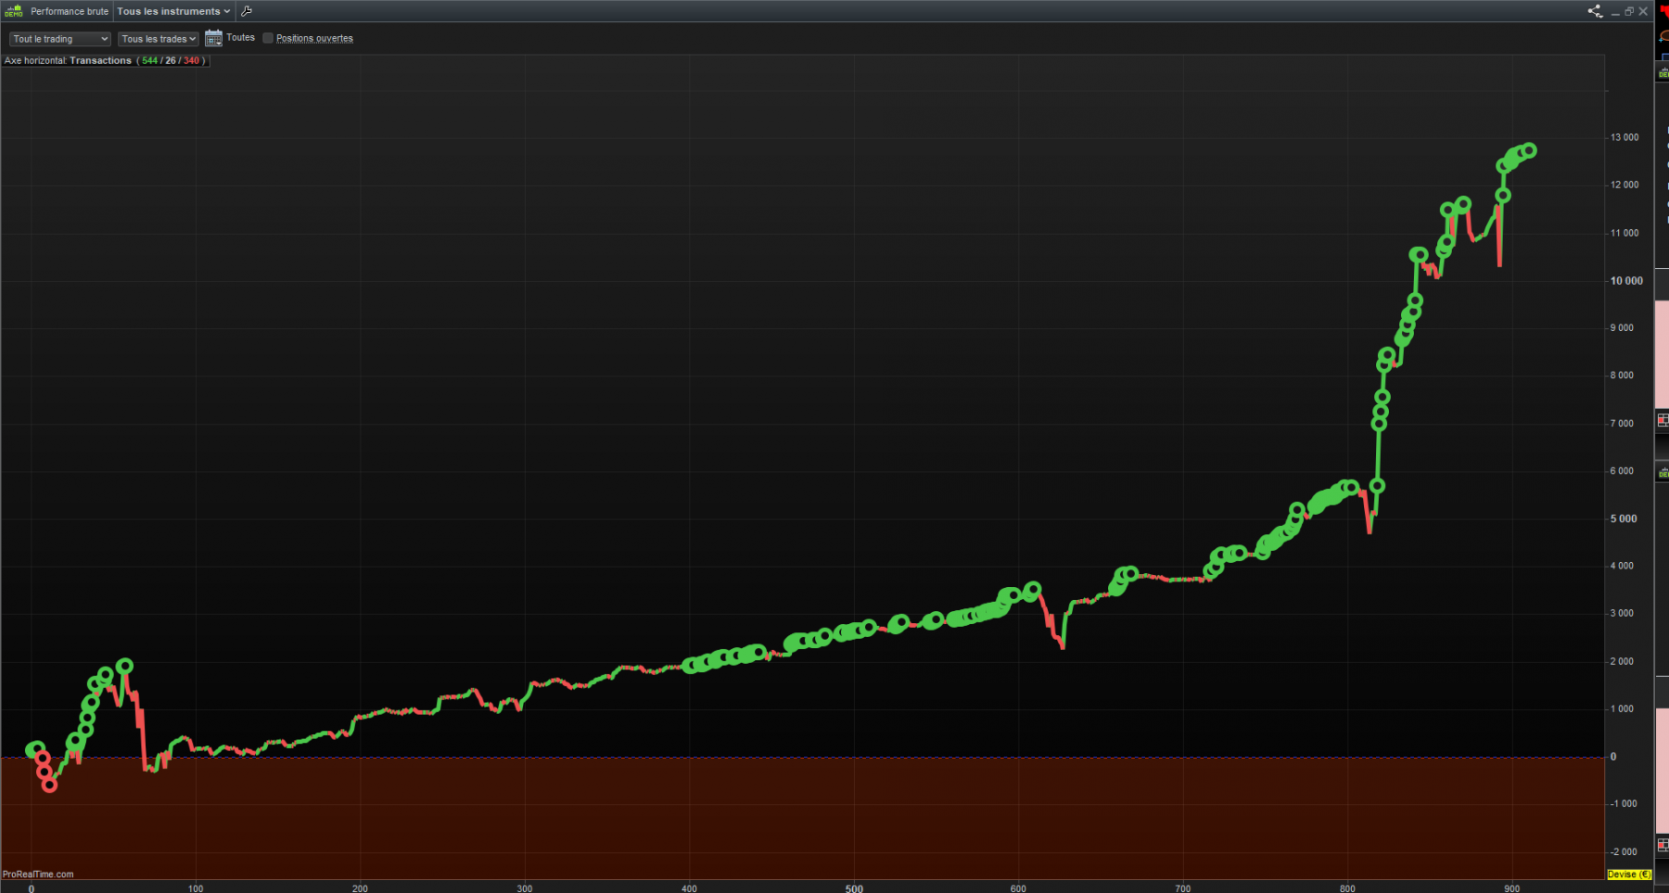Click the Toutes period label
The image size is (1669, 893).
240,38
